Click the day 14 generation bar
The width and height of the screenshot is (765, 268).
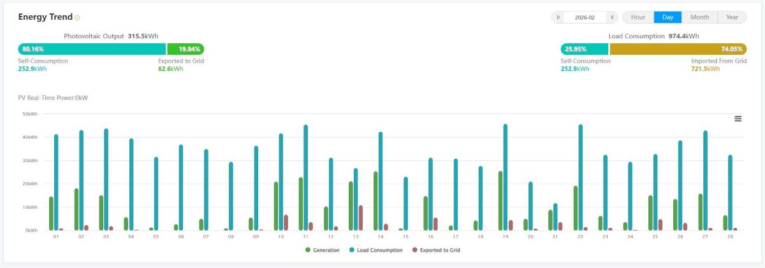[x=375, y=201]
